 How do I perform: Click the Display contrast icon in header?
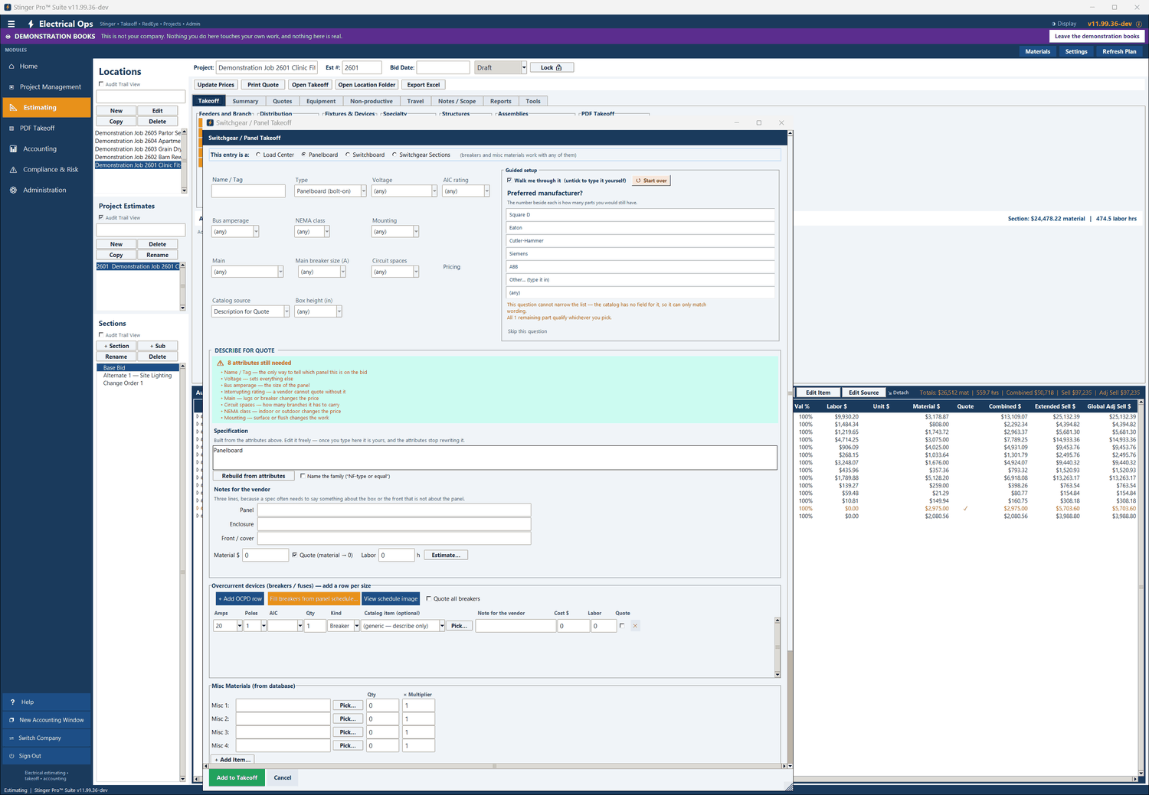[1053, 24]
